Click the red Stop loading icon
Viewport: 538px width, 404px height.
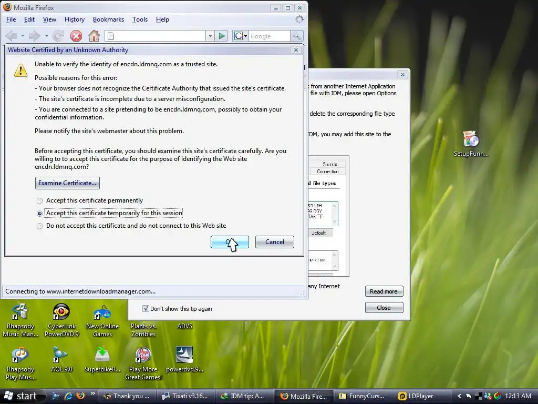[76, 36]
